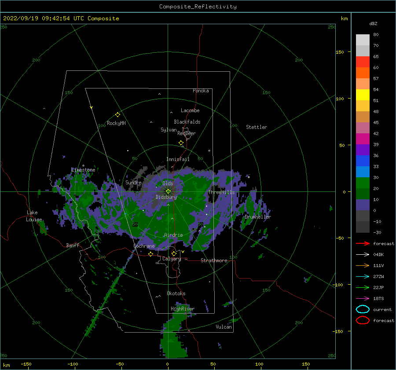Select the bright green 30 dBZ swatch

[x=363, y=183]
